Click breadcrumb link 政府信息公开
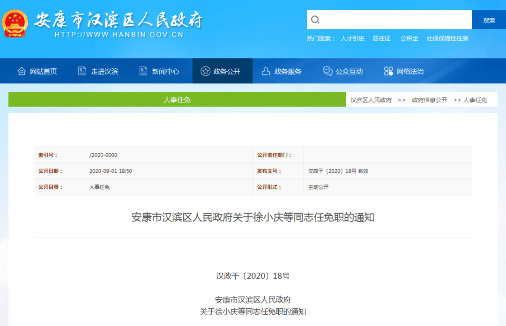The height and width of the screenshot is (326, 506). point(430,100)
